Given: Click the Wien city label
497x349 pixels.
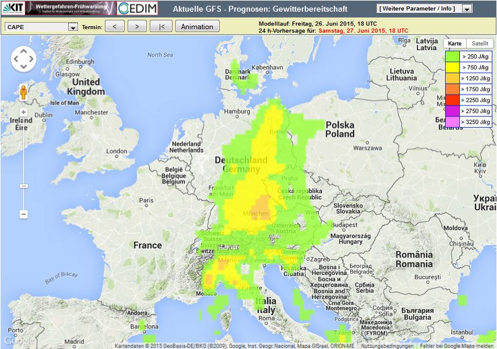Looking at the screenshot, I should pos(311,213).
